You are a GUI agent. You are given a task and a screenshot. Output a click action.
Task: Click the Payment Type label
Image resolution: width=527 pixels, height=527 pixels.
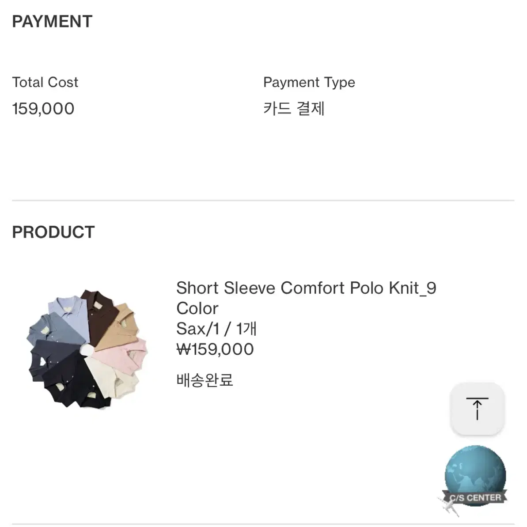[x=309, y=82]
